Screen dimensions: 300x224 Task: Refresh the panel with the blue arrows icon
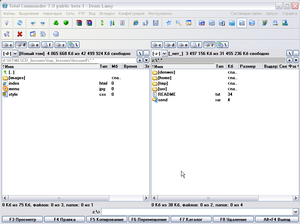click(x=19, y=23)
